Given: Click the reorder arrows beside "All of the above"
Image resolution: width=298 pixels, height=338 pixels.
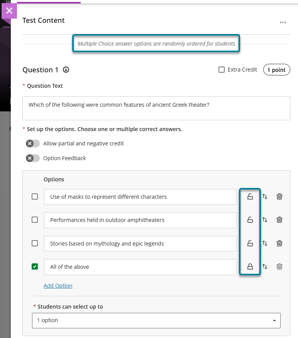Looking at the screenshot, I should point(265,267).
